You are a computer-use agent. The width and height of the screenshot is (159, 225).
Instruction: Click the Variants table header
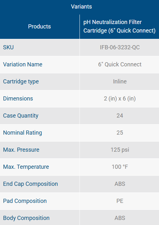point(81,7)
